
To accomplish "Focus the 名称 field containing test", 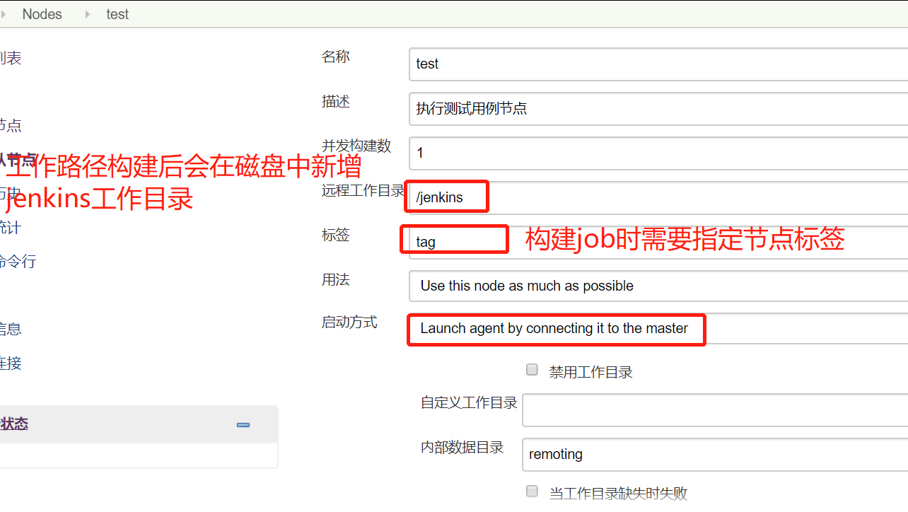I will [658, 64].
